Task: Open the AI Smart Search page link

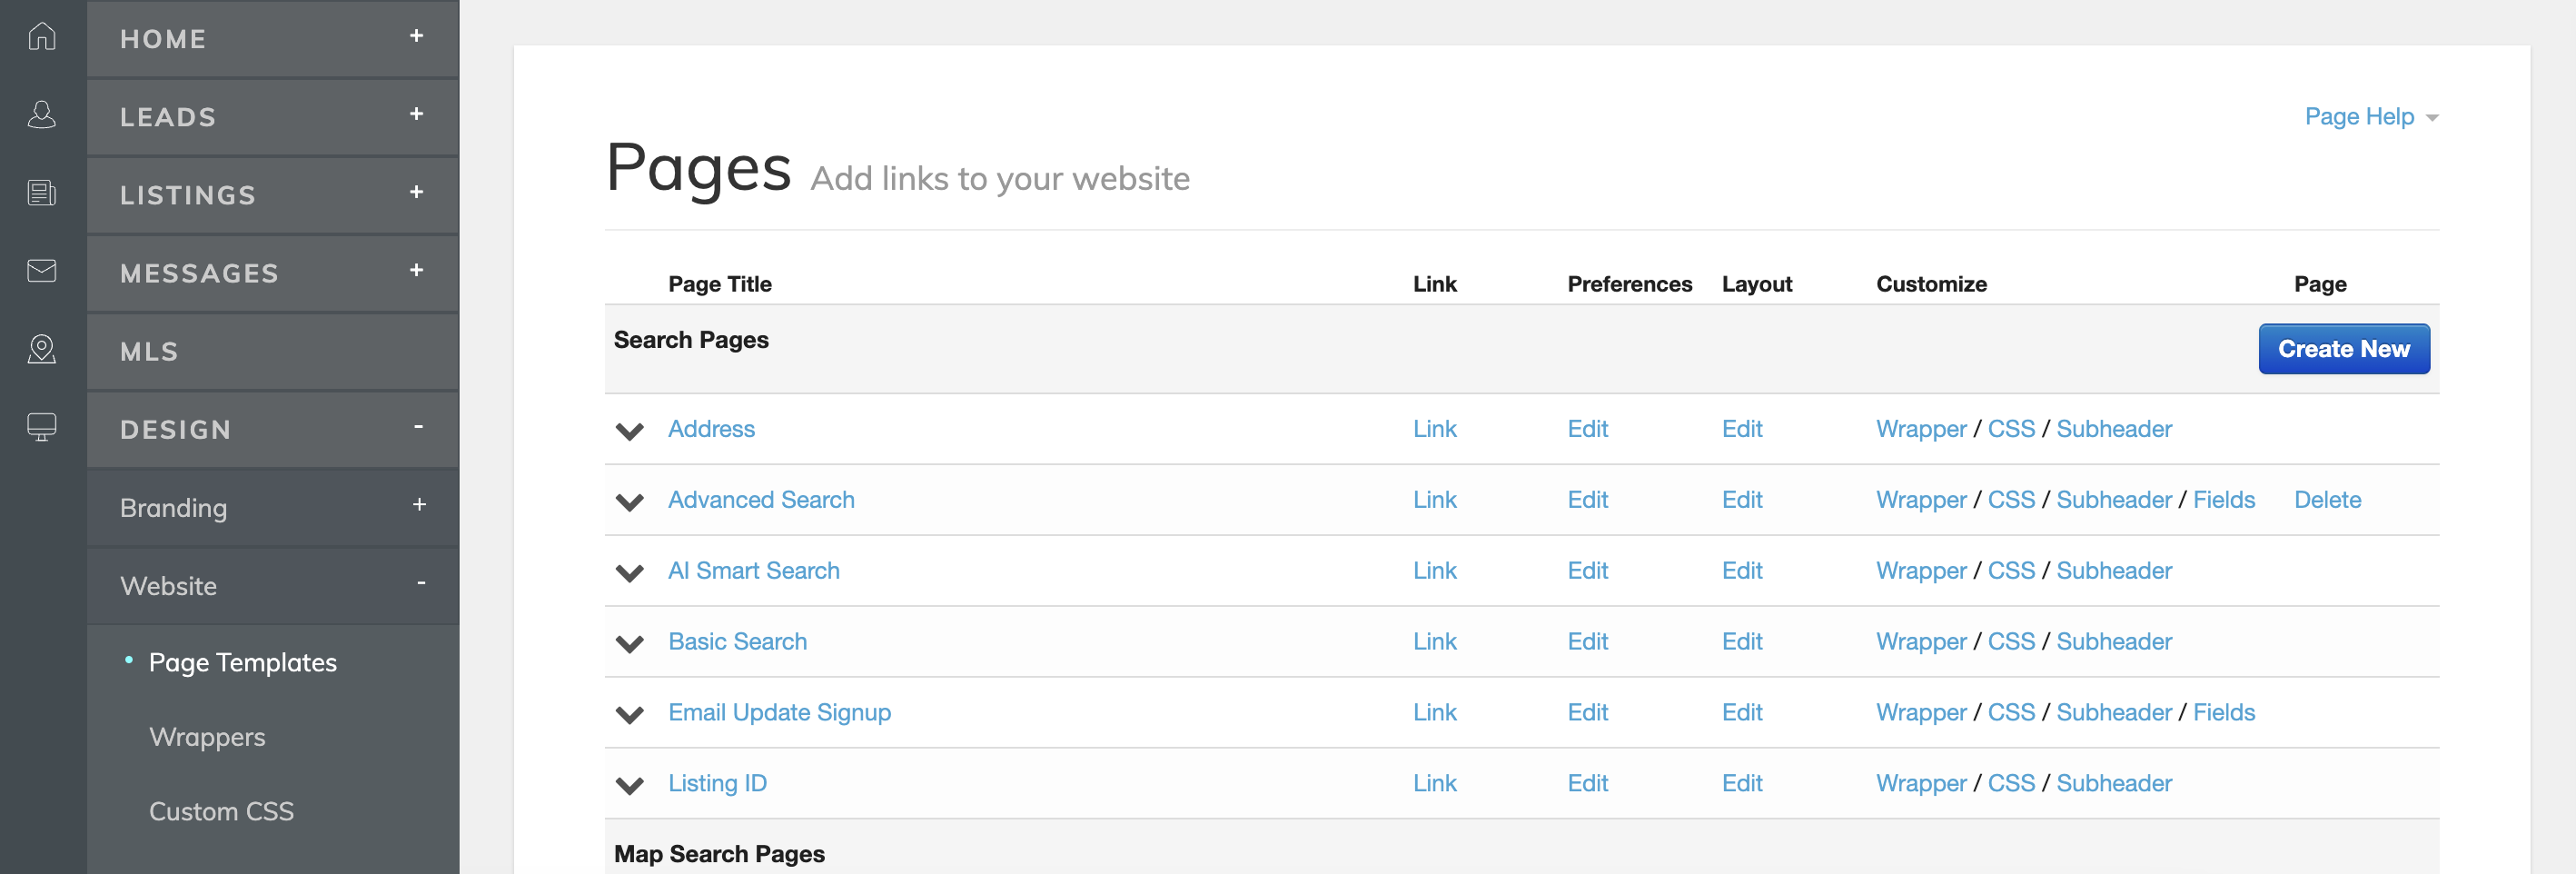Action: coord(1434,571)
